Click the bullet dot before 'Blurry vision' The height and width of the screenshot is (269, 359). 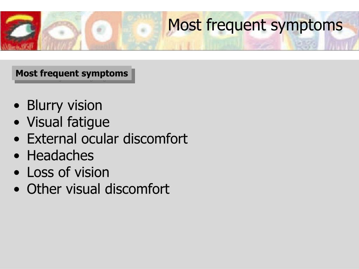tap(16, 106)
